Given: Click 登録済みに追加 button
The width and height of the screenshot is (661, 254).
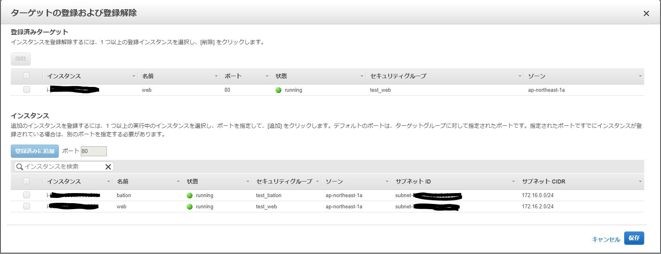Looking at the screenshot, I should coord(35,151).
